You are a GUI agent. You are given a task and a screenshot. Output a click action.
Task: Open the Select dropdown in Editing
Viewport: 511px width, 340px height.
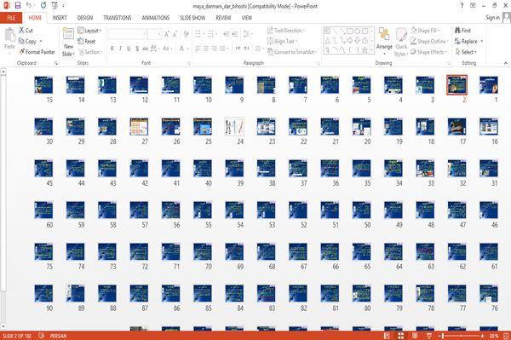tap(466, 52)
